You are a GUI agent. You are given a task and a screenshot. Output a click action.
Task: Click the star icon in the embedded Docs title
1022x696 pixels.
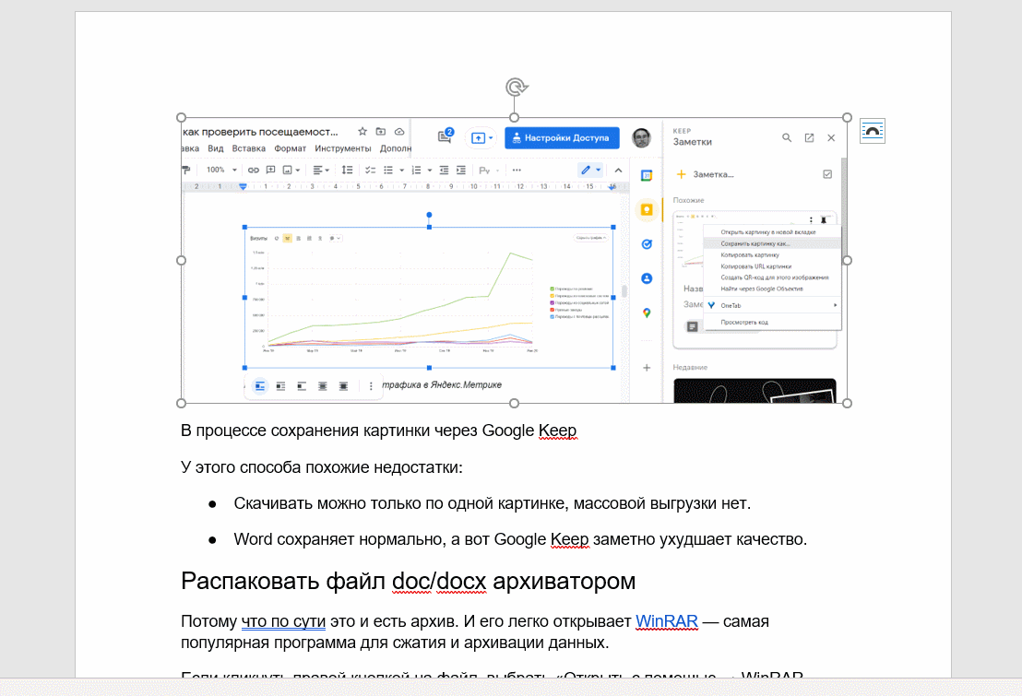362,132
